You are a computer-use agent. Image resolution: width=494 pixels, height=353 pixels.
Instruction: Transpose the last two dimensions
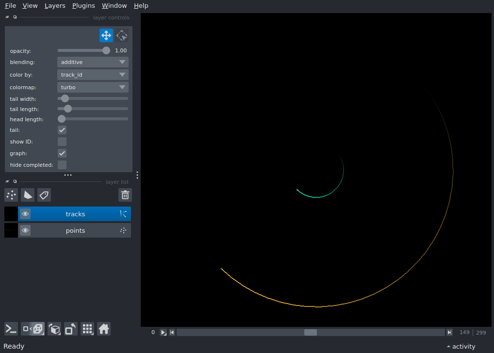point(70,328)
